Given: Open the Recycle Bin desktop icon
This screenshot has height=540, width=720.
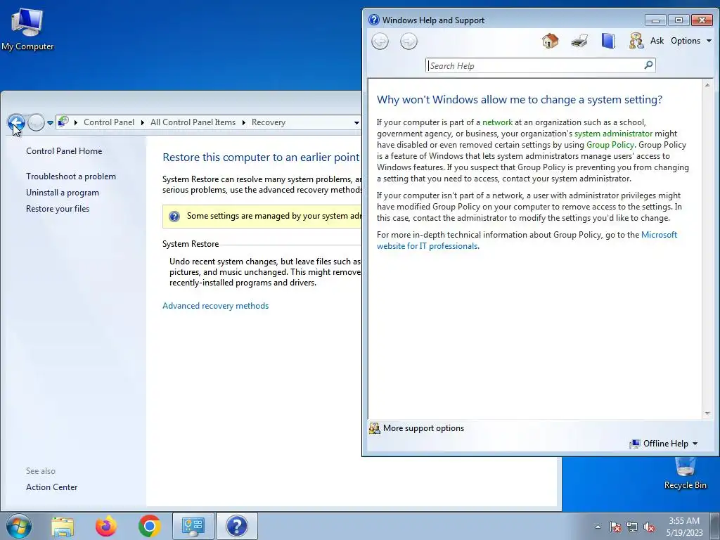Looking at the screenshot, I should [685, 473].
